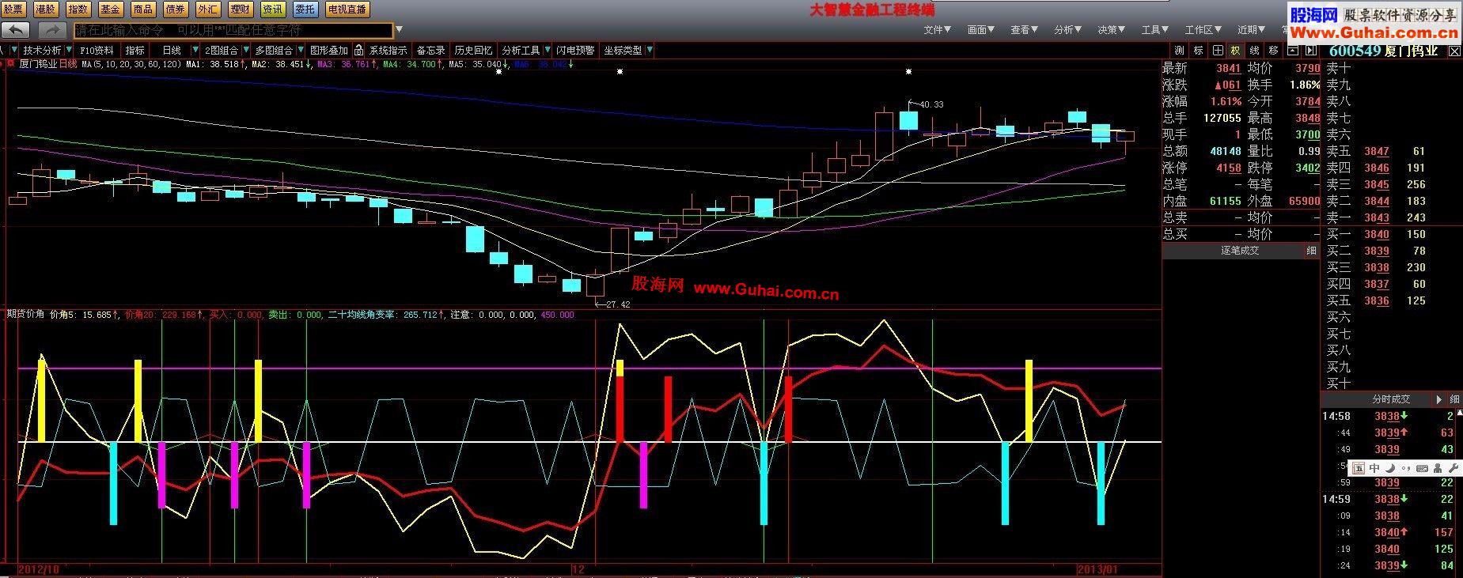The height and width of the screenshot is (578, 1463).
Task: Choose the 2图组合 layout
Action: tap(222, 50)
